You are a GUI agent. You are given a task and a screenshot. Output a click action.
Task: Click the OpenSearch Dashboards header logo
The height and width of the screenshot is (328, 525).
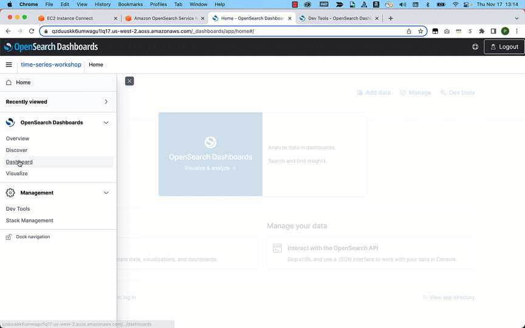[51, 47]
